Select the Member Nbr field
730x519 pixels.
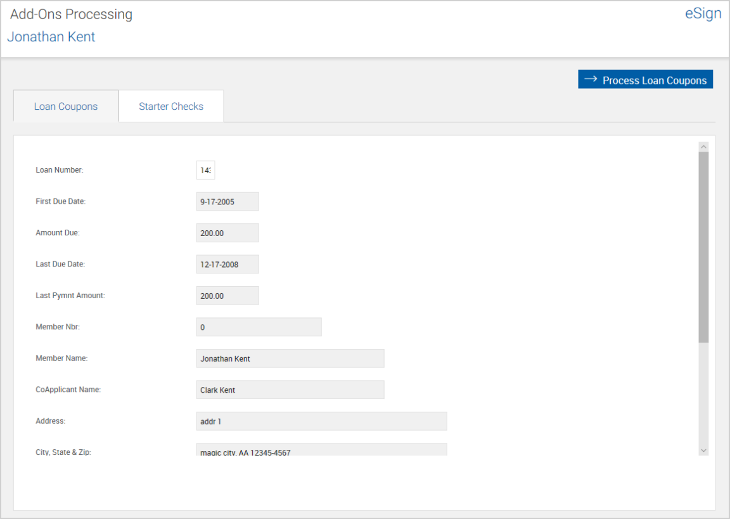point(259,327)
